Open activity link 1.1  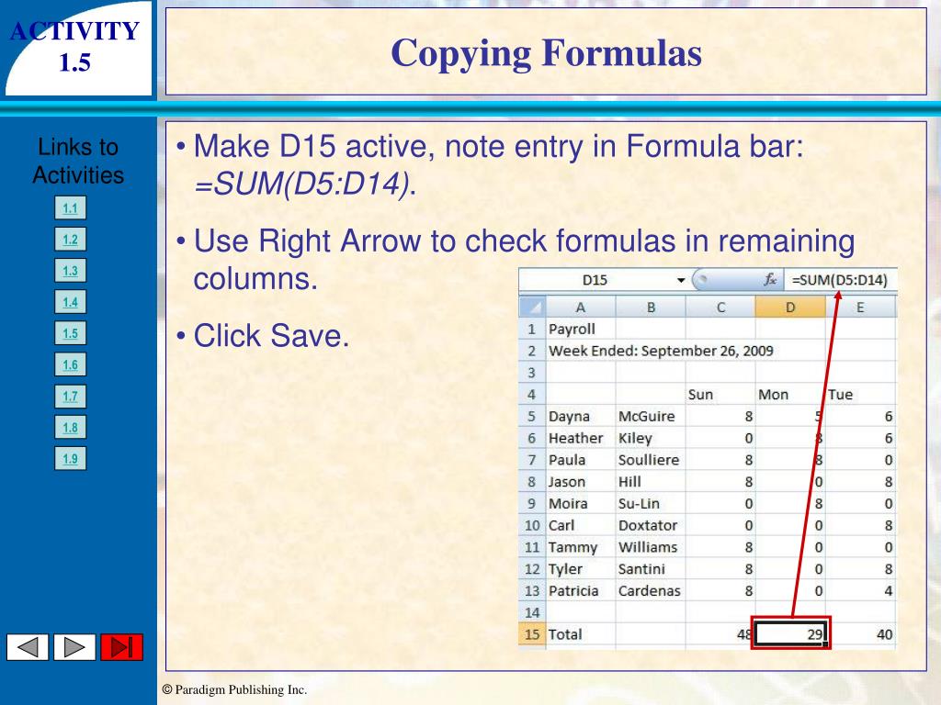coord(70,208)
